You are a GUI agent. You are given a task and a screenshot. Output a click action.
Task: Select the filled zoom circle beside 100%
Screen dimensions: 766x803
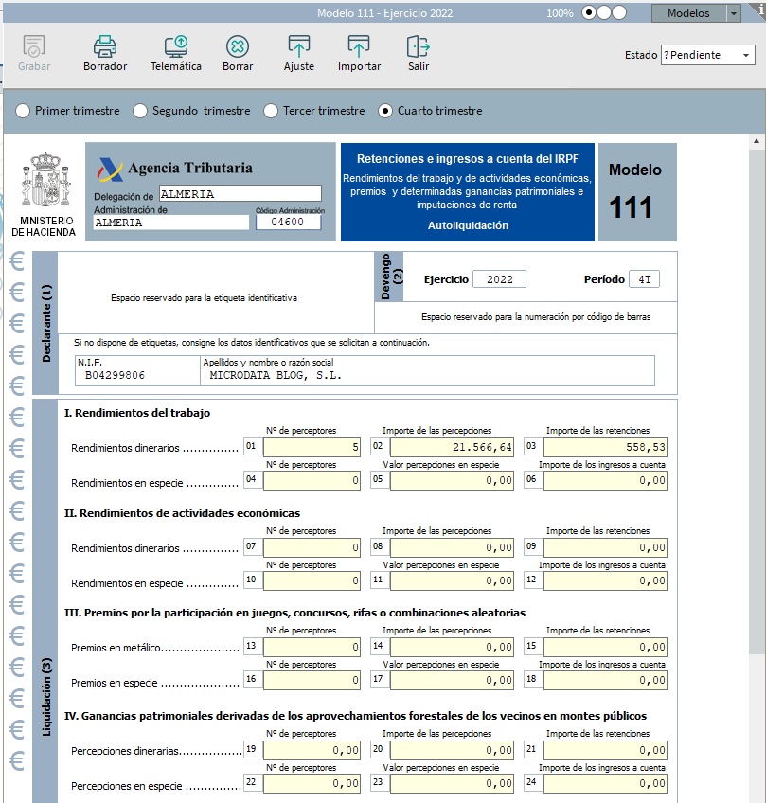point(589,13)
